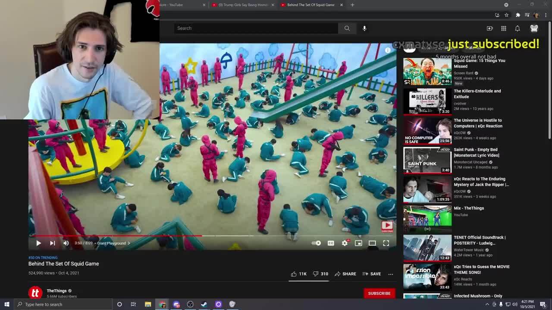Screen dimensions: 552x310
Task: Open a new browser tab
Action: [x=352, y=5]
